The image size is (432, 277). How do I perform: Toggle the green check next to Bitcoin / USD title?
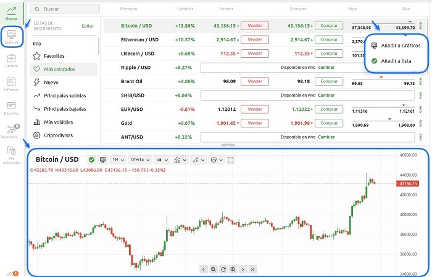(91, 159)
